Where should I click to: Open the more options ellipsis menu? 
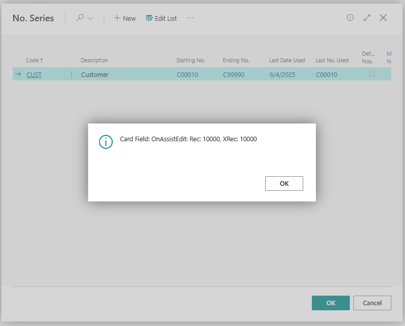tap(190, 18)
